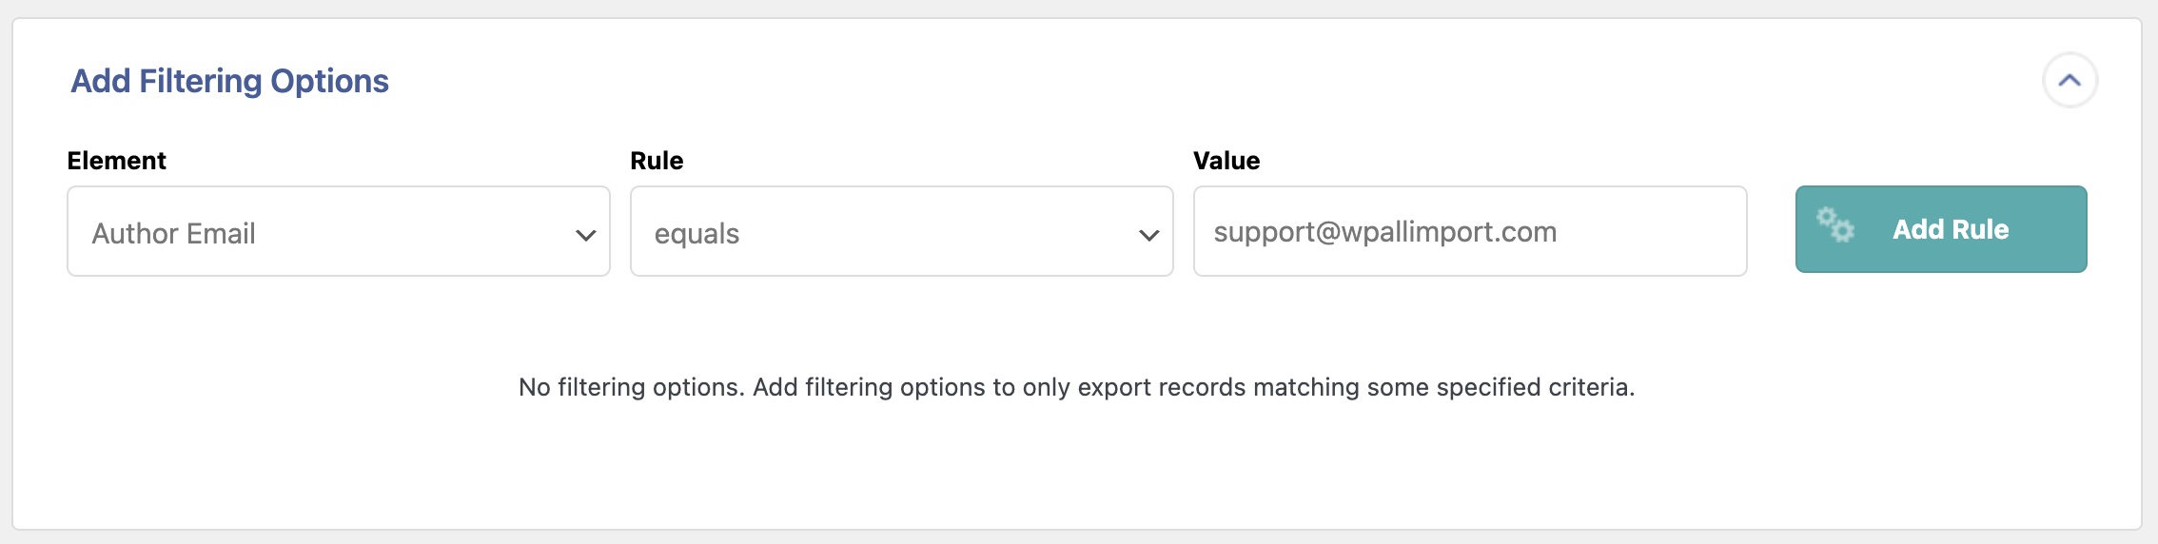The width and height of the screenshot is (2158, 544).
Task: Select the "equals" text in Rule
Action: (x=696, y=233)
